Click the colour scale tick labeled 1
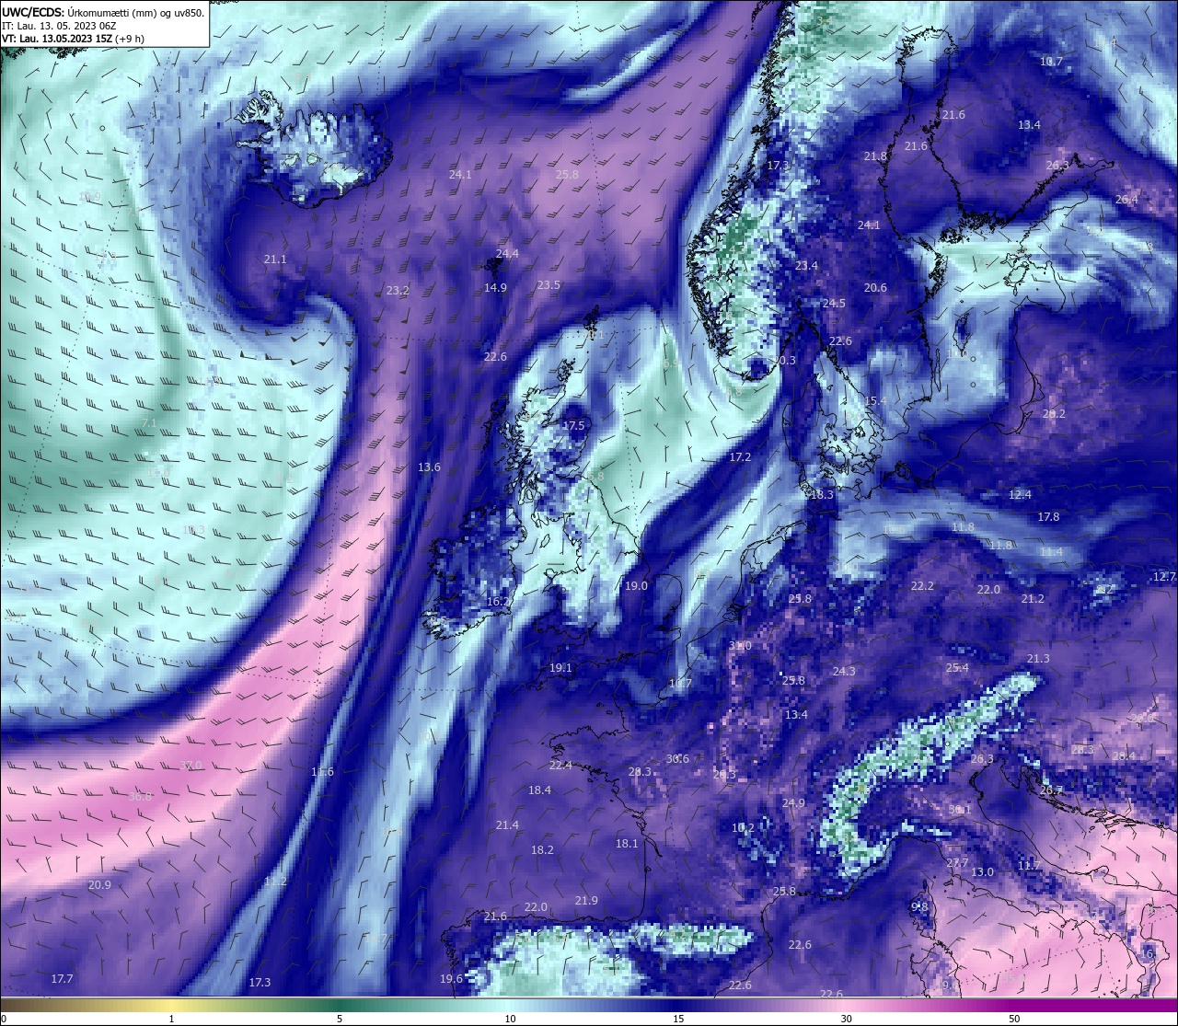1178x1026 pixels. 172,1019
